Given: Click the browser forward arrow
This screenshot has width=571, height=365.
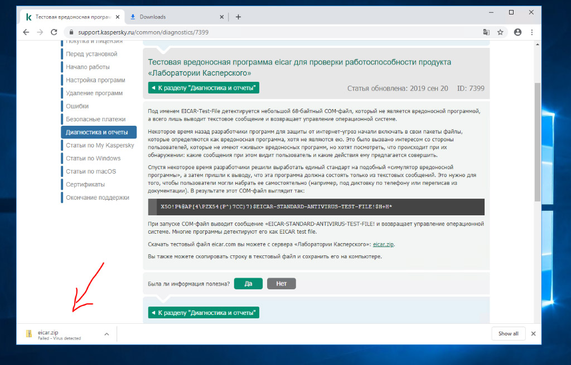Looking at the screenshot, I should 40,32.
